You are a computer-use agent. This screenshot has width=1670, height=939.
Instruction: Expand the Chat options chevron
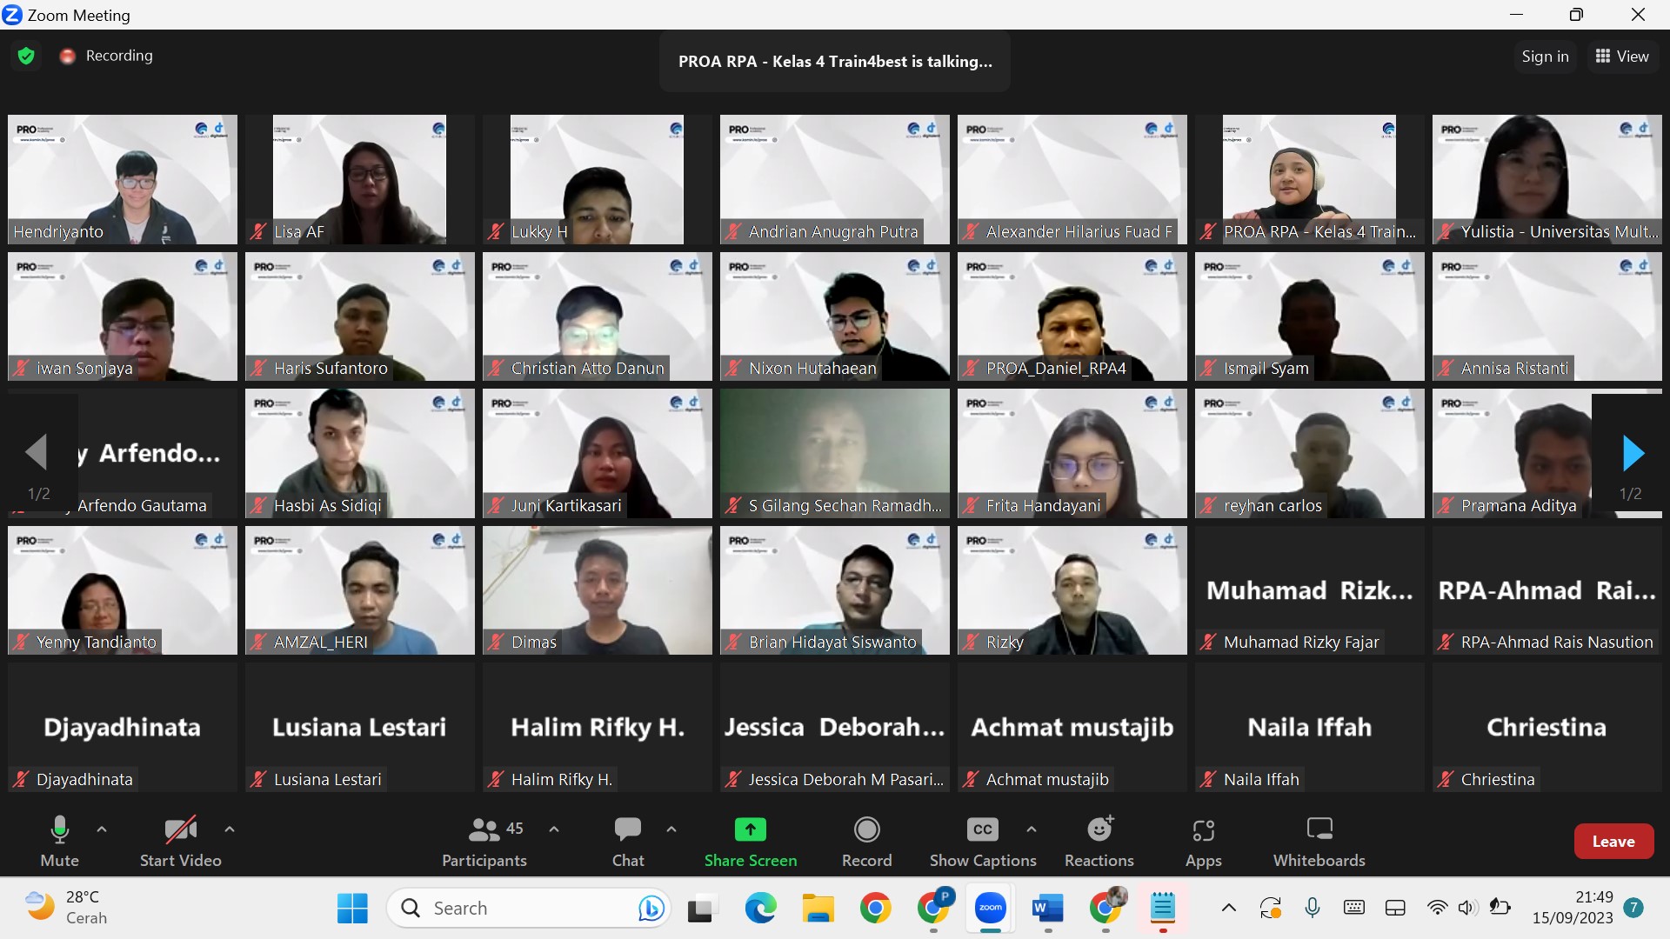pyautogui.click(x=671, y=829)
